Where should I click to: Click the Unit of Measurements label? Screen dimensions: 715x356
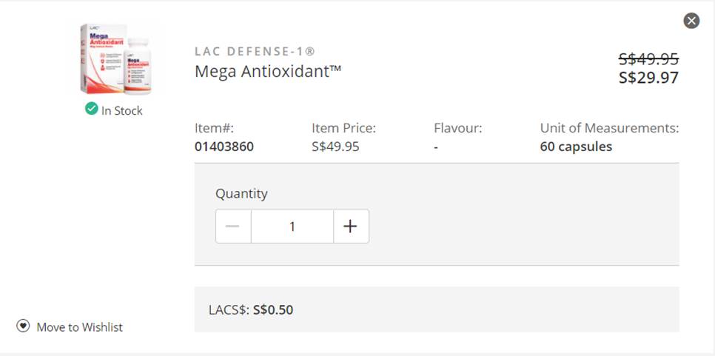609,128
